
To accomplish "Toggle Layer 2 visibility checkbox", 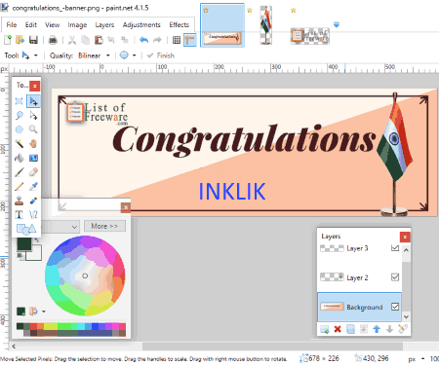I will tap(395, 277).
